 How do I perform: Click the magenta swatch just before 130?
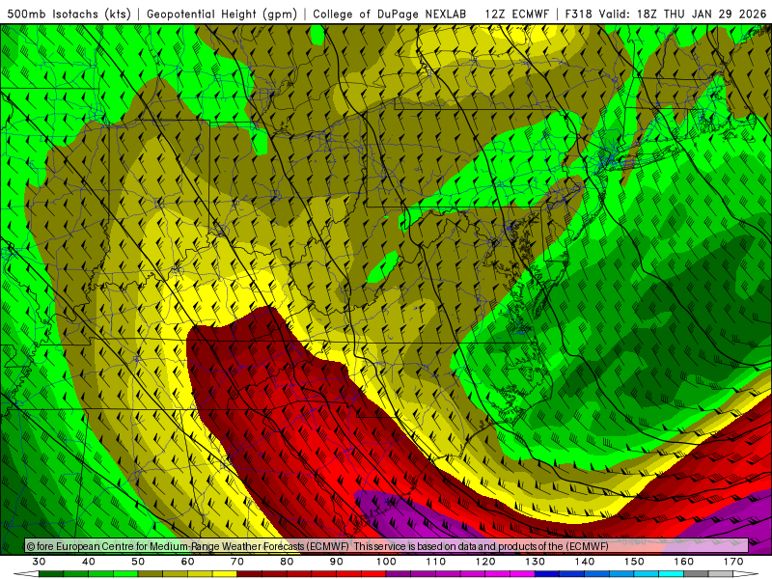tap(522, 574)
